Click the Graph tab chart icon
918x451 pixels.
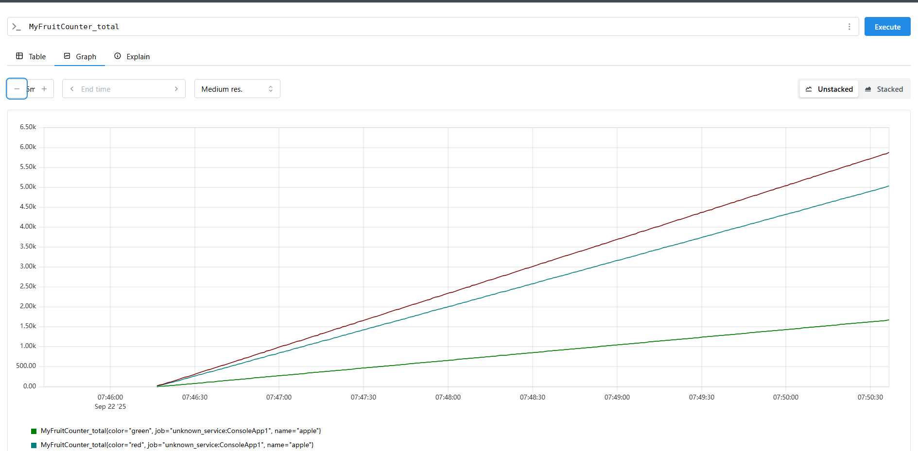pos(67,56)
